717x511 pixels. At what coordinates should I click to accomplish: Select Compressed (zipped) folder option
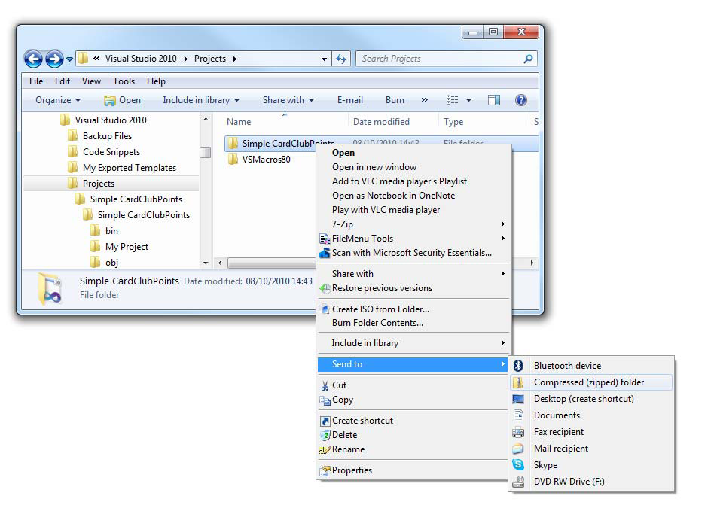[588, 382]
